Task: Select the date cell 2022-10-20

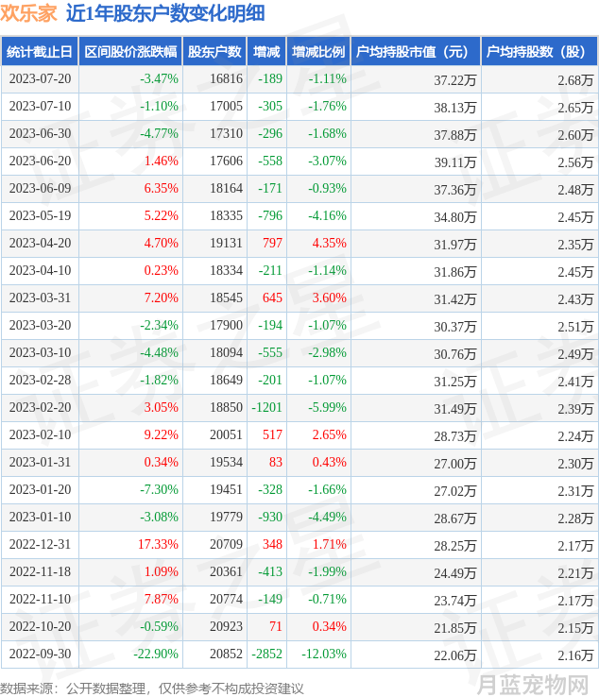Action: (x=40, y=626)
